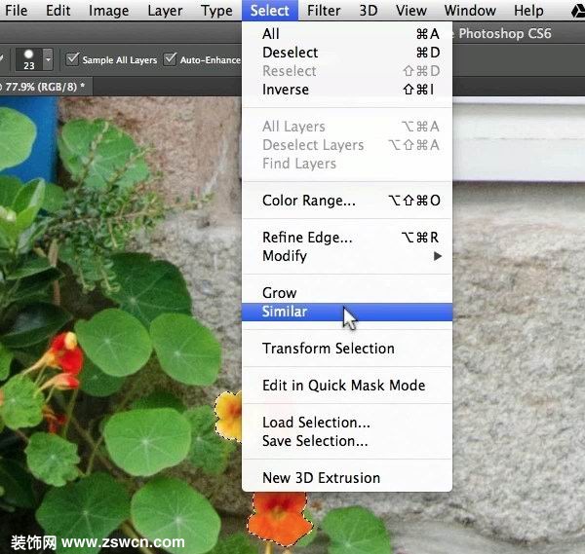Open the Help menu

coord(528,11)
